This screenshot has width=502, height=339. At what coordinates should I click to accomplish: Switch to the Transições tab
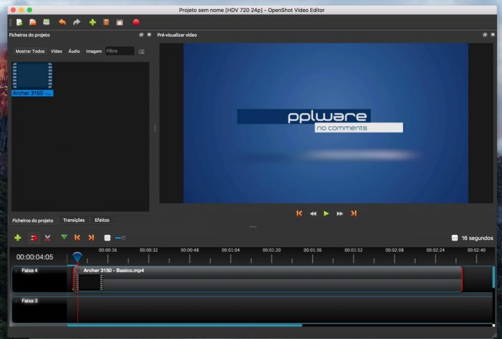point(74,220)
